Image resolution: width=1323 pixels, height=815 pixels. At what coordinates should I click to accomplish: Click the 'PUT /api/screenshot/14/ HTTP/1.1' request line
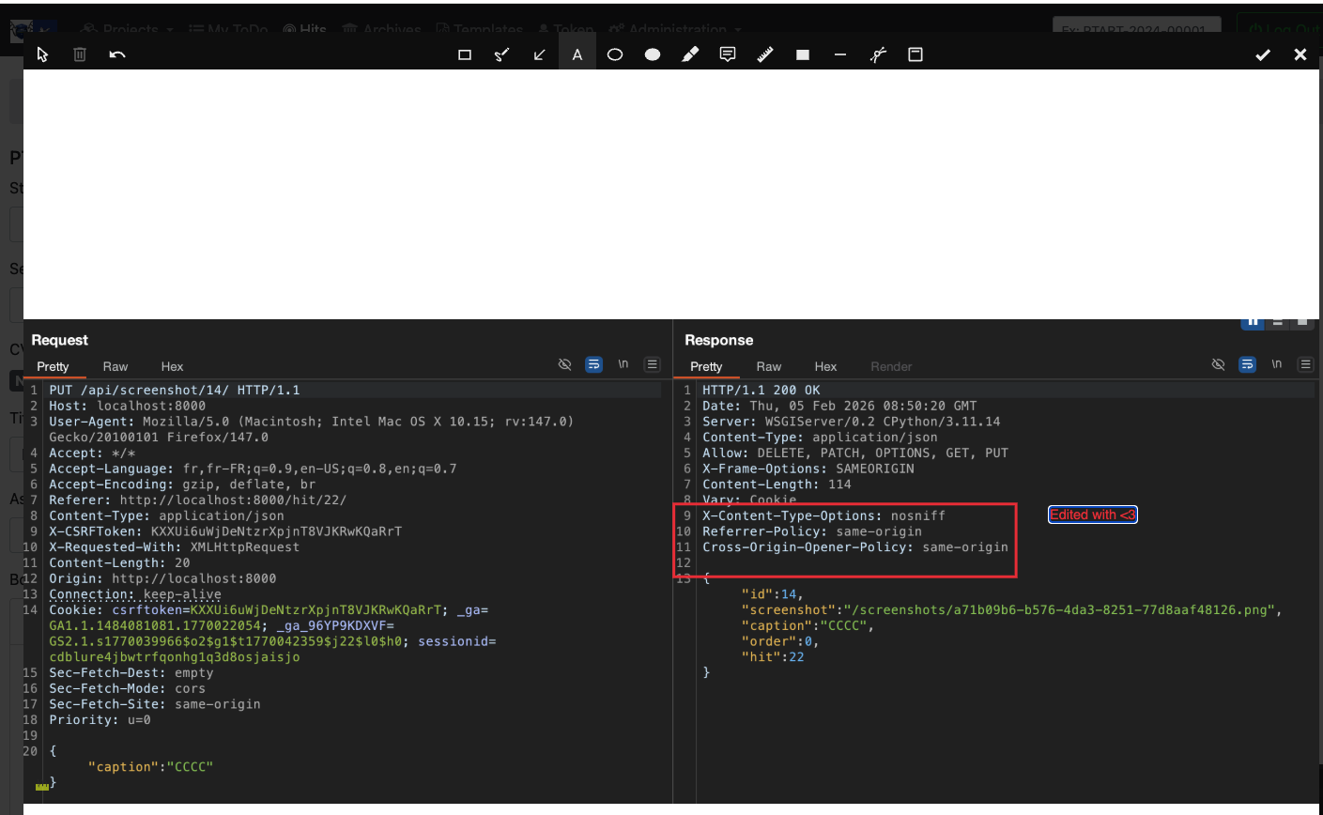click(175, 390)
